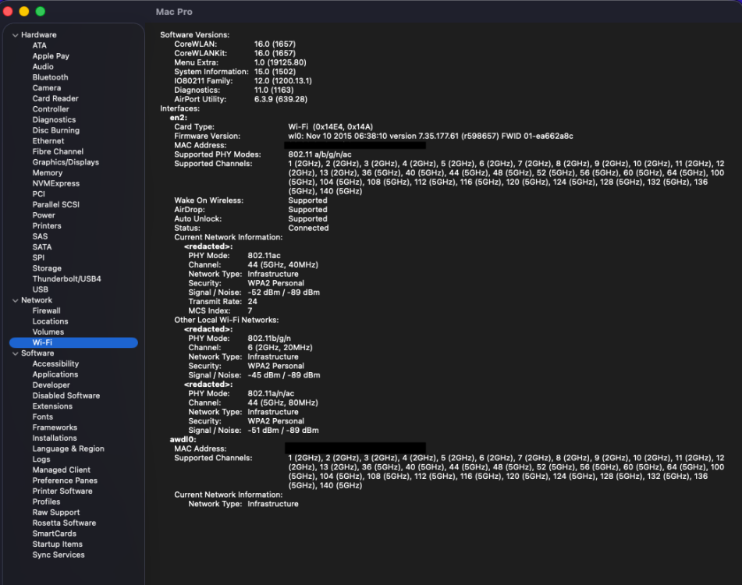Select Logs in the sidebar
742x585 pixels.
pos(41,459)
